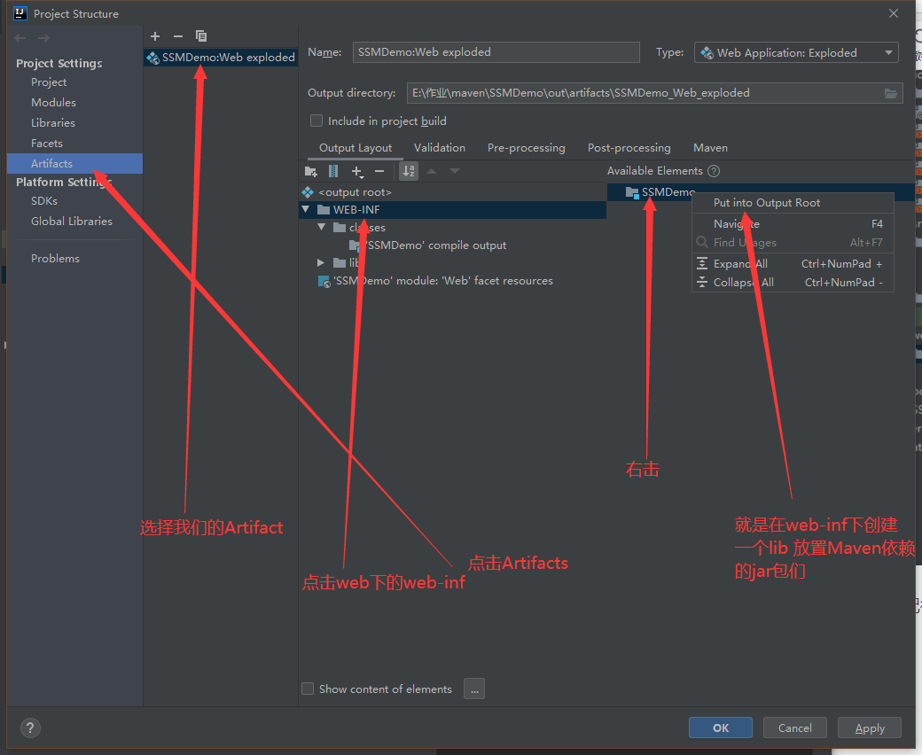Click the add copy-of plus icon in layout toolbar
The width and height of the screenshot is (922, 755).
click(x=357, y=172)
